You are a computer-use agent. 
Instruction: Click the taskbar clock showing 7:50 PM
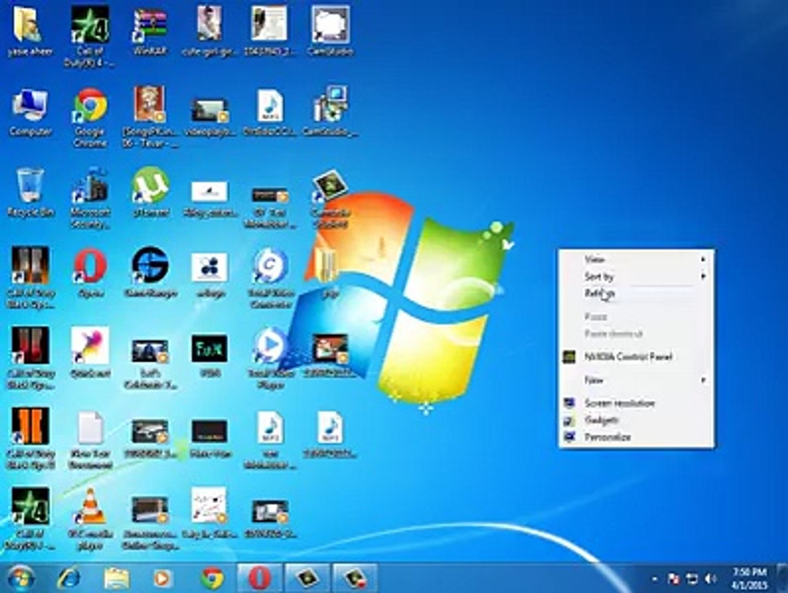point(749,578)
